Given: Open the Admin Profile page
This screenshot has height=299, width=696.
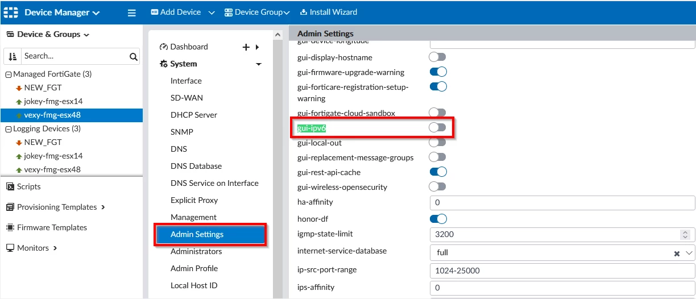Looking at the screenshot, I should pos(194,268).
